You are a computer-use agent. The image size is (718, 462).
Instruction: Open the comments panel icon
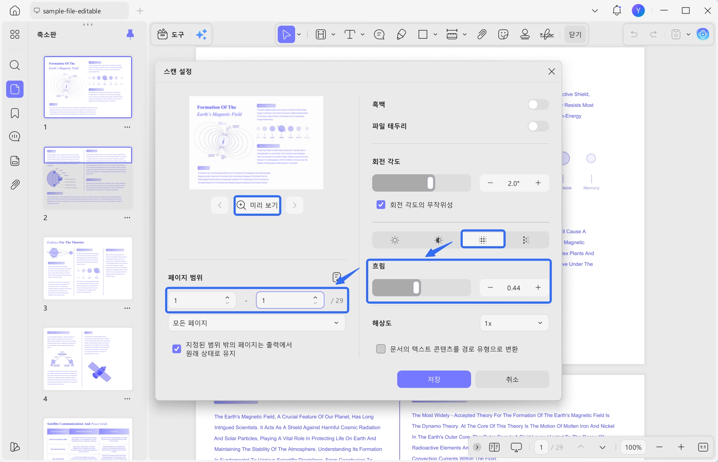click(15, 137)
